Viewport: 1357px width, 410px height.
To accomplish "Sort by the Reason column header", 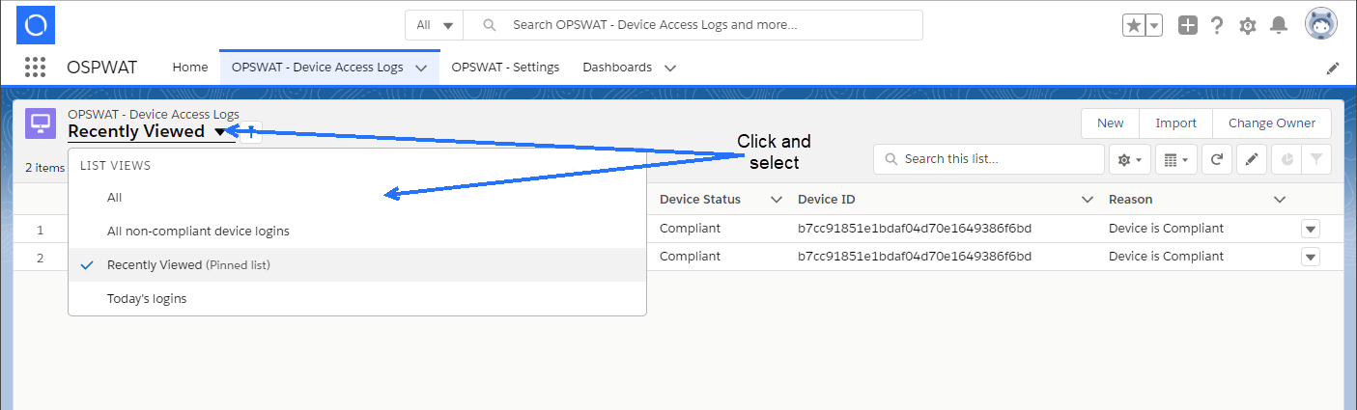I will pos(1131,200).
